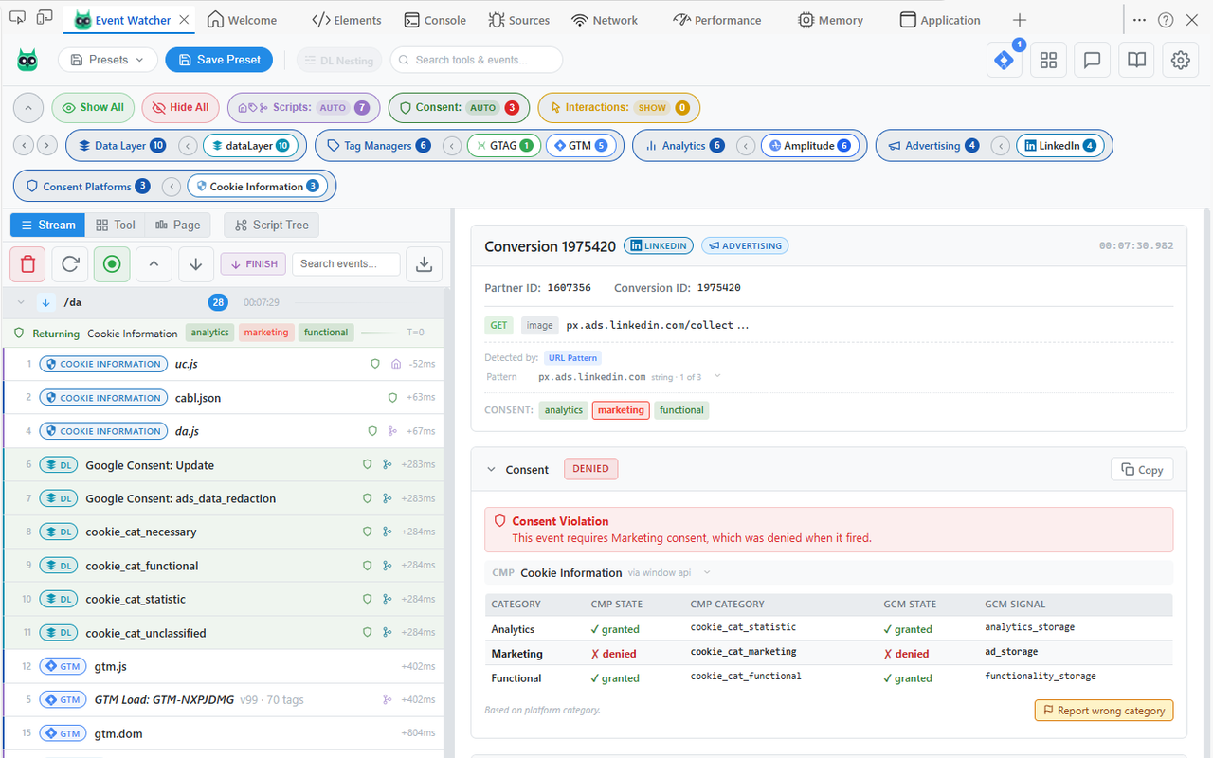1213x758 pixels.
Task: Collapse the Advertising group chevron
Action: coord(1001,146)
